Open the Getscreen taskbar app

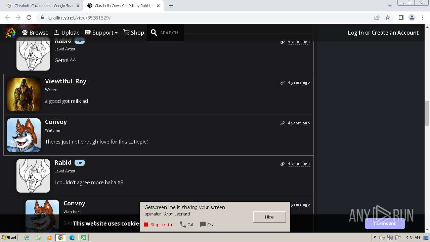83,238
